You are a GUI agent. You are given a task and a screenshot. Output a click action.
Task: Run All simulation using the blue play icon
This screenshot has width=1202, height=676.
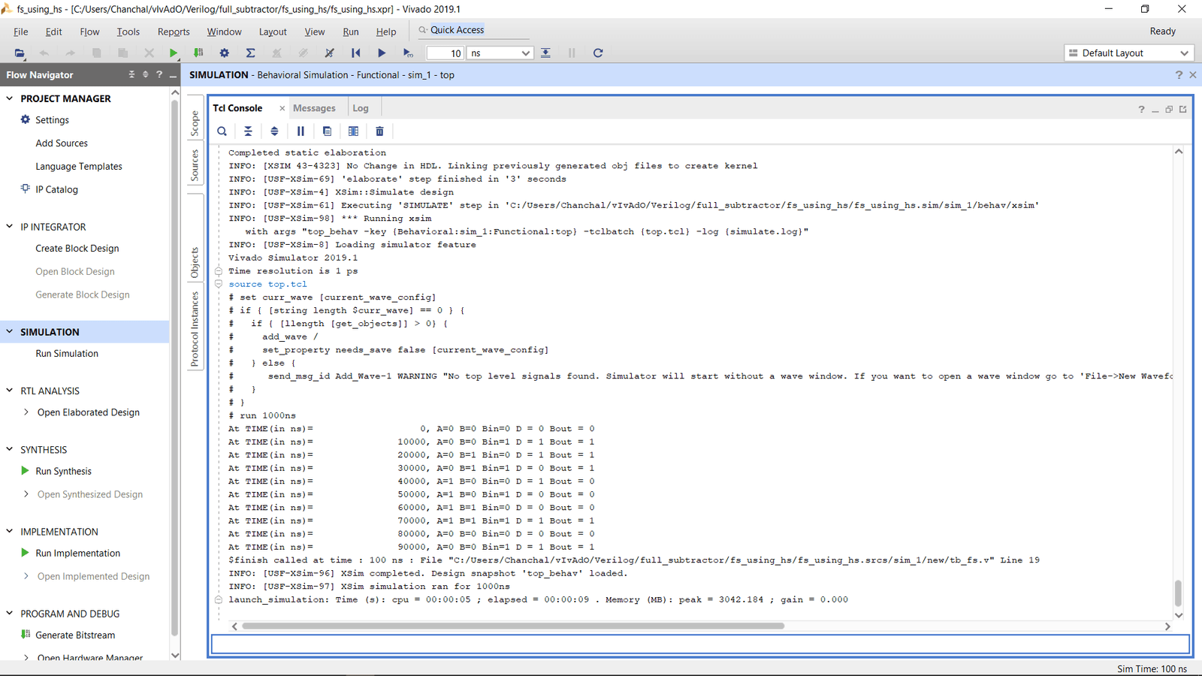coord(382,53)
